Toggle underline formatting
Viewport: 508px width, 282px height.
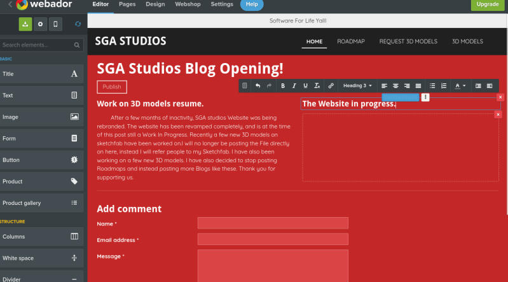coord(305,86)
